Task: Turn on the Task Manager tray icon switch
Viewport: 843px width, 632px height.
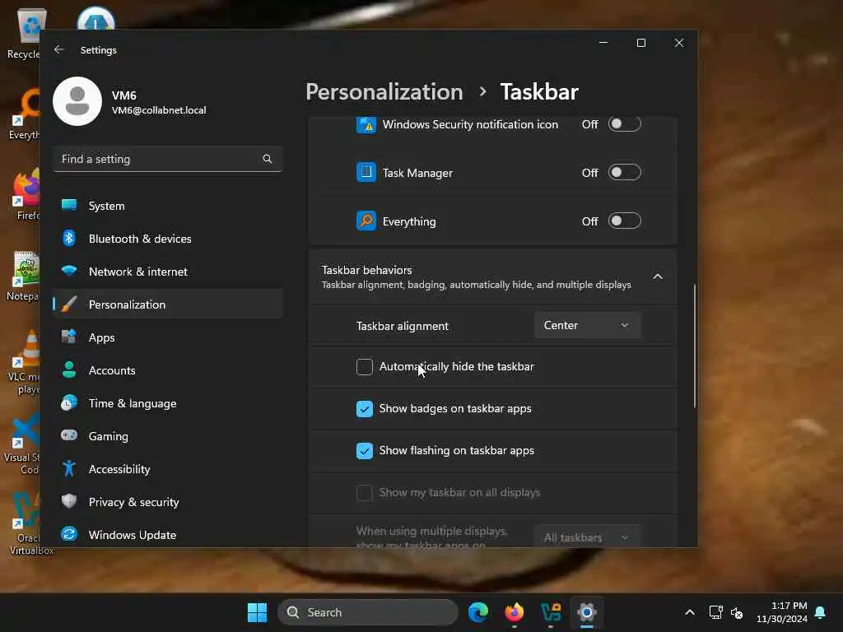Action: pyautogui.click(x=624, y=172)
